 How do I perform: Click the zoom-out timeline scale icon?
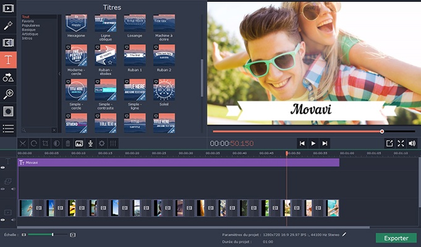[24, 235]
